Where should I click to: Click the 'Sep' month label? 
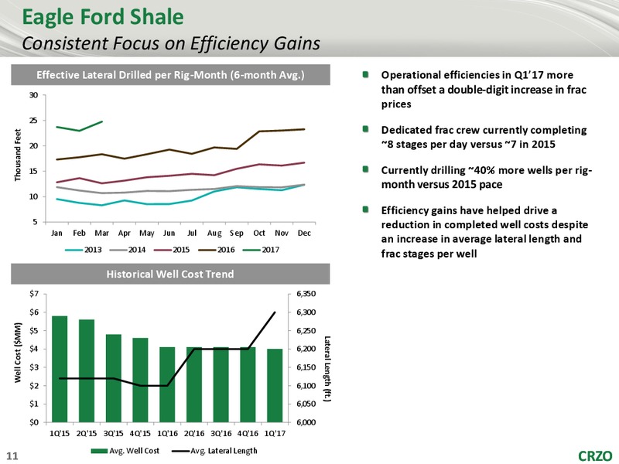coord(237,234)
